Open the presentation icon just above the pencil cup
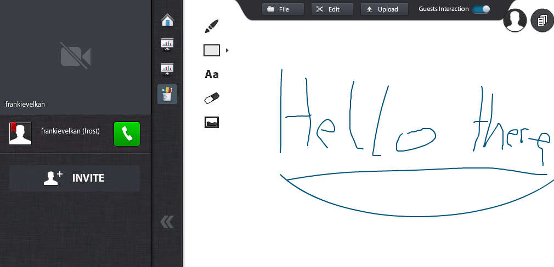Viewport: 554px width, 267px height. pos(167,69)
